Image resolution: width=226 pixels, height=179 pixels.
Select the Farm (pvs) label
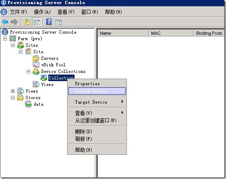tap(30, 39)
